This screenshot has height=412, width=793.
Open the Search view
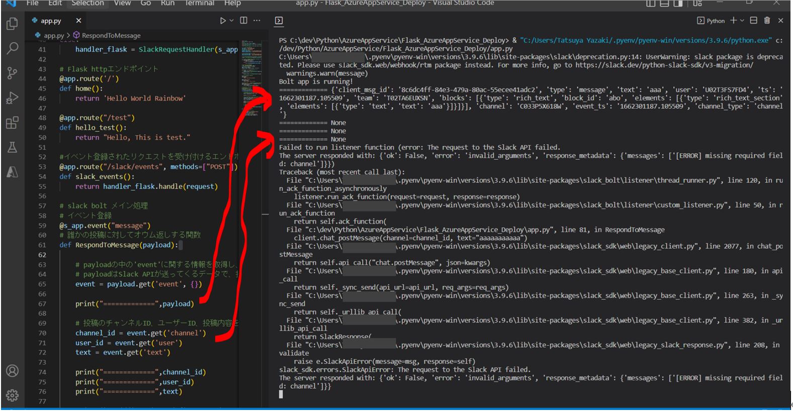click(12, 48)
